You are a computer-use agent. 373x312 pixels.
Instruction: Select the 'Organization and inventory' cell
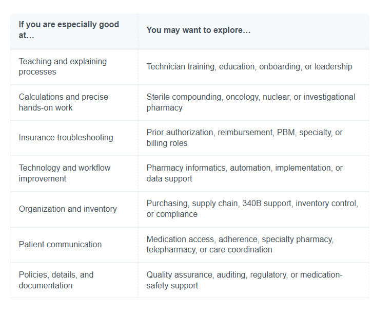[x=74, y=209]
